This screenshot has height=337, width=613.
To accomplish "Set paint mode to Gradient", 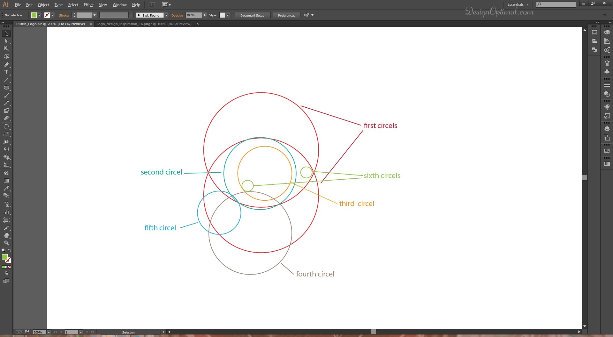I will (x=6, y=267).
